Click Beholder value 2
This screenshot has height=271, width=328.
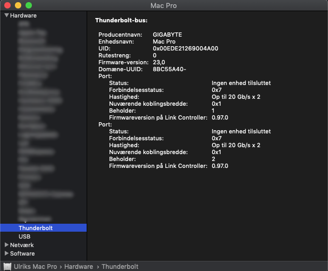coord(213,159)
